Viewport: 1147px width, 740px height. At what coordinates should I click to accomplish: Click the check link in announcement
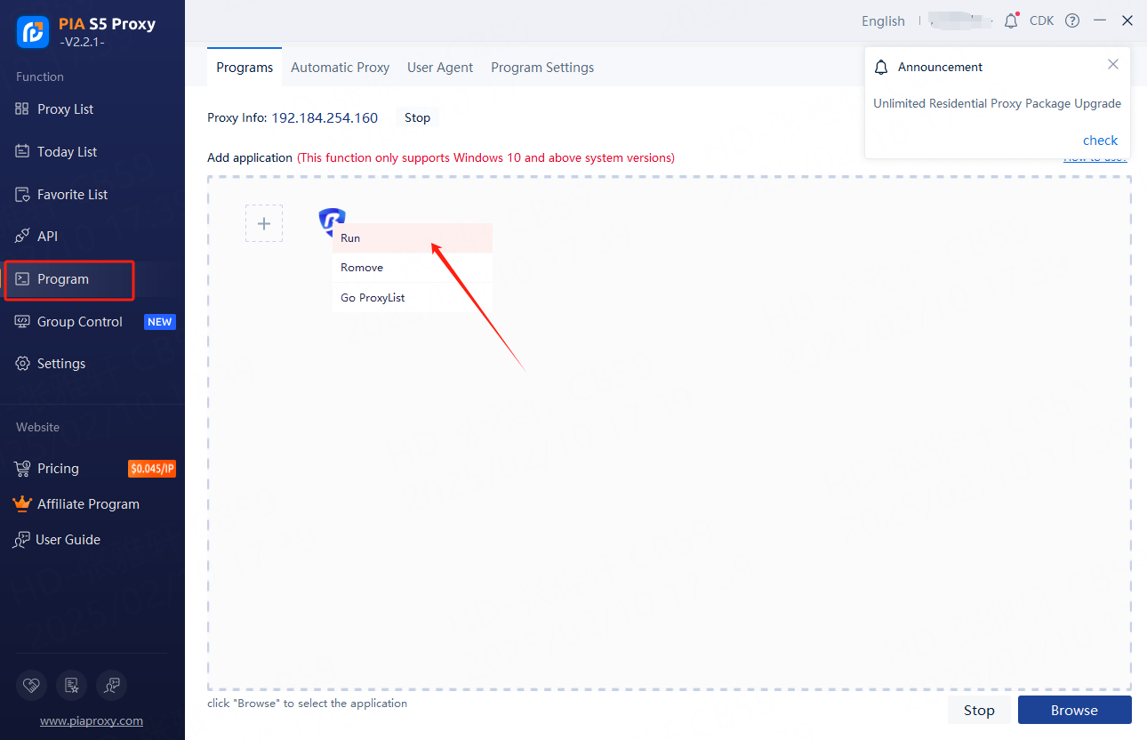click(1100, 141)
